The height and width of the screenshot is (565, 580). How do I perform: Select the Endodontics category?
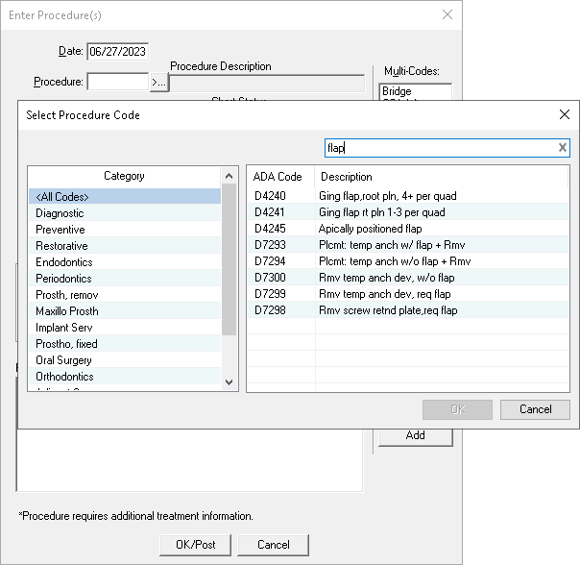click(x=125, y=261)
